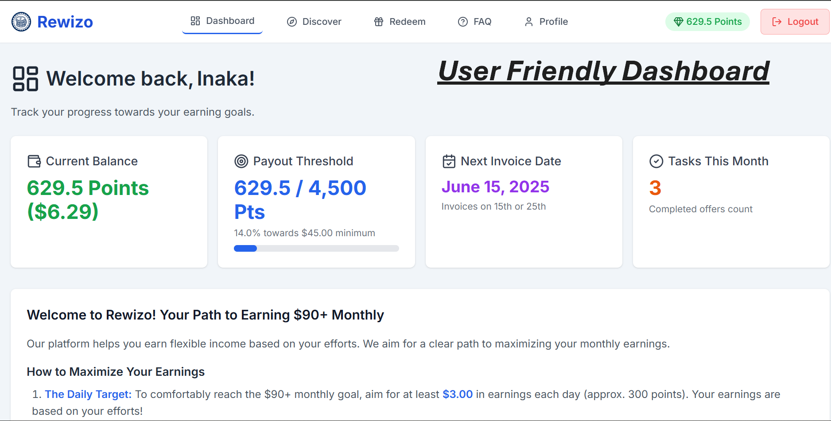Open the FAQ page
Viewport: 831px width, 421px height.
474,22
